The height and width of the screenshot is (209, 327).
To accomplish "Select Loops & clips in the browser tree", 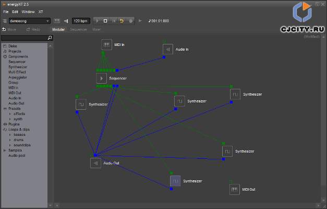I will (x=19, y=130).
